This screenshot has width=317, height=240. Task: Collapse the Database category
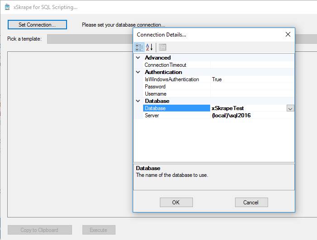tap(138, 101)
